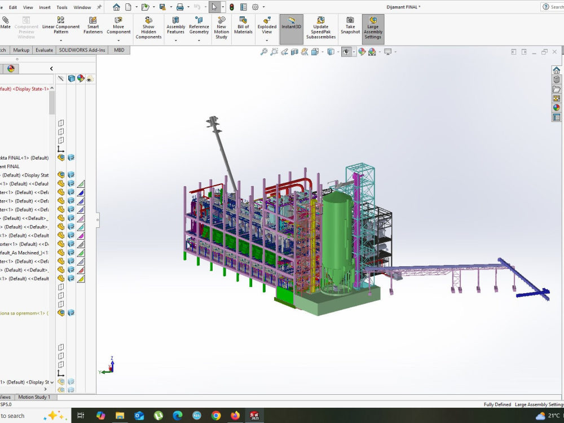Open the Insert menu

[x=45, y=7]
